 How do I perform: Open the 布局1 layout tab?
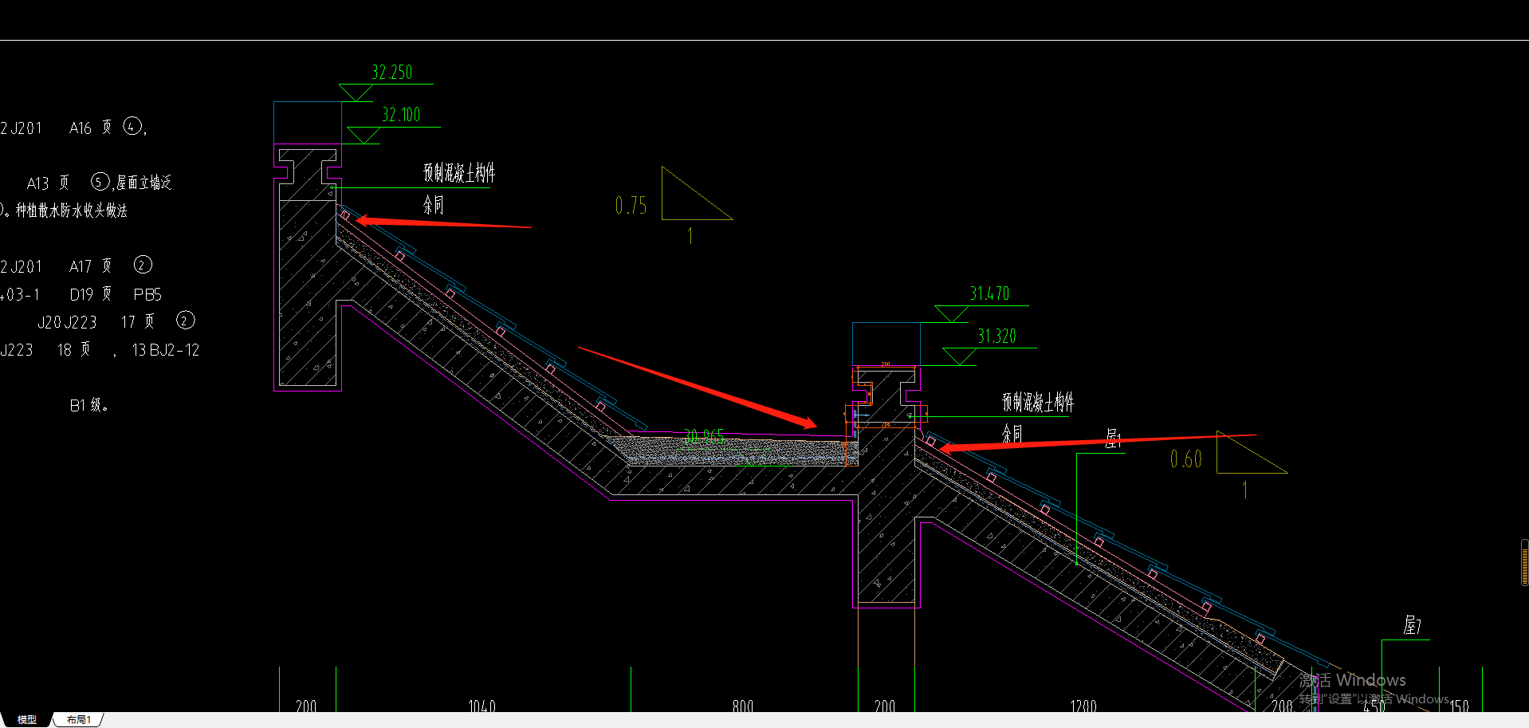[x=79, y=719]
